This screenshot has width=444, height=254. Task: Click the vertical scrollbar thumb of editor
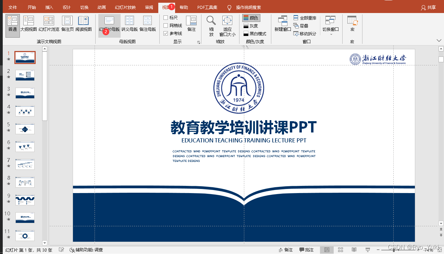(x=441, y=59)
